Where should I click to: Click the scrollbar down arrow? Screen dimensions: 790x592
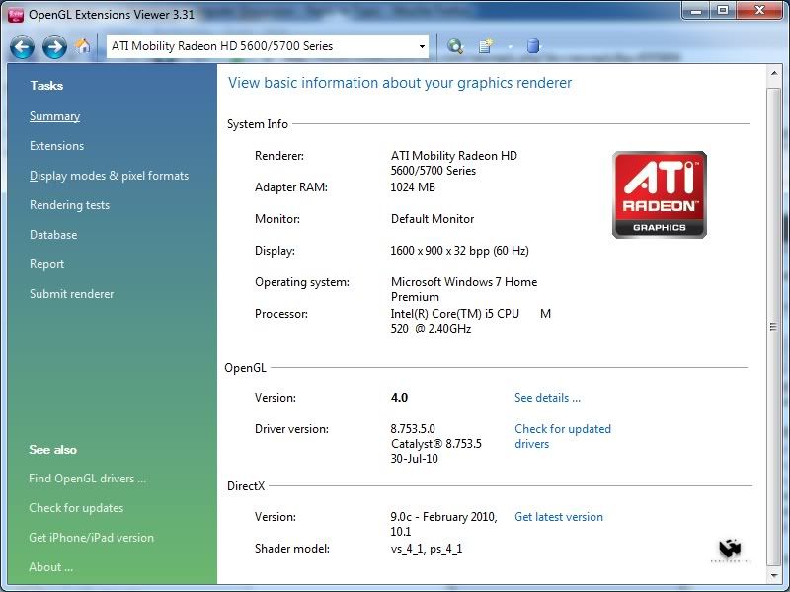[x=774, y=576]
